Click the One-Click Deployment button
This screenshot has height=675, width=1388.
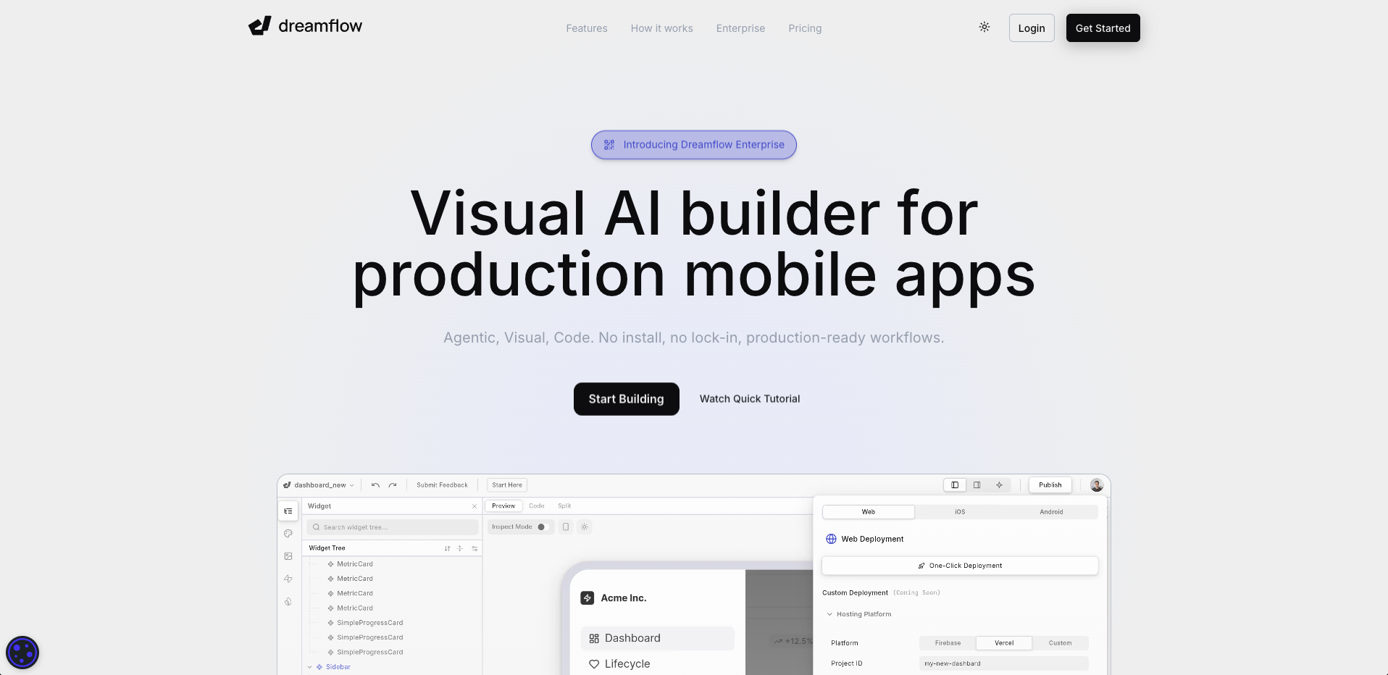coord(960,566)
